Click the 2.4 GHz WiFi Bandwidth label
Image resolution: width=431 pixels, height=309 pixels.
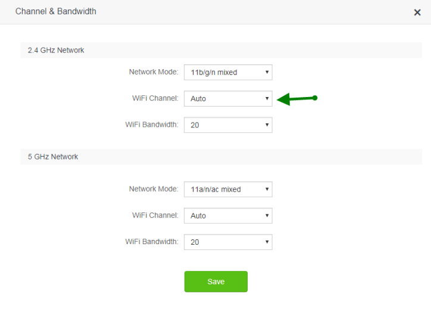point(152,124)
